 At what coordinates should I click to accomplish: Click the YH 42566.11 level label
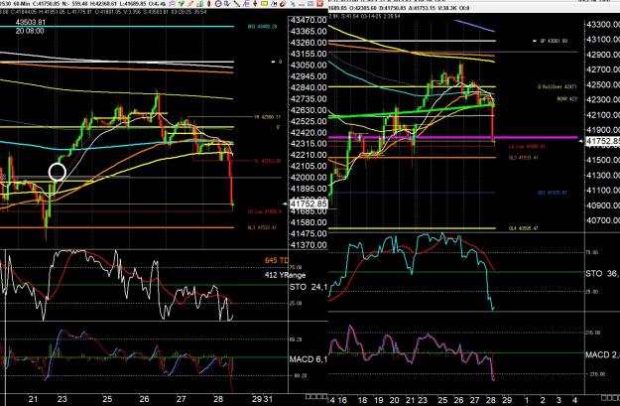click(x=267, y=117)
